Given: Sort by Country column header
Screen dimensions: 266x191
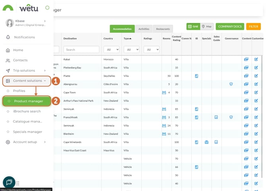Looking at the screenshot, I should pos(108,38).
